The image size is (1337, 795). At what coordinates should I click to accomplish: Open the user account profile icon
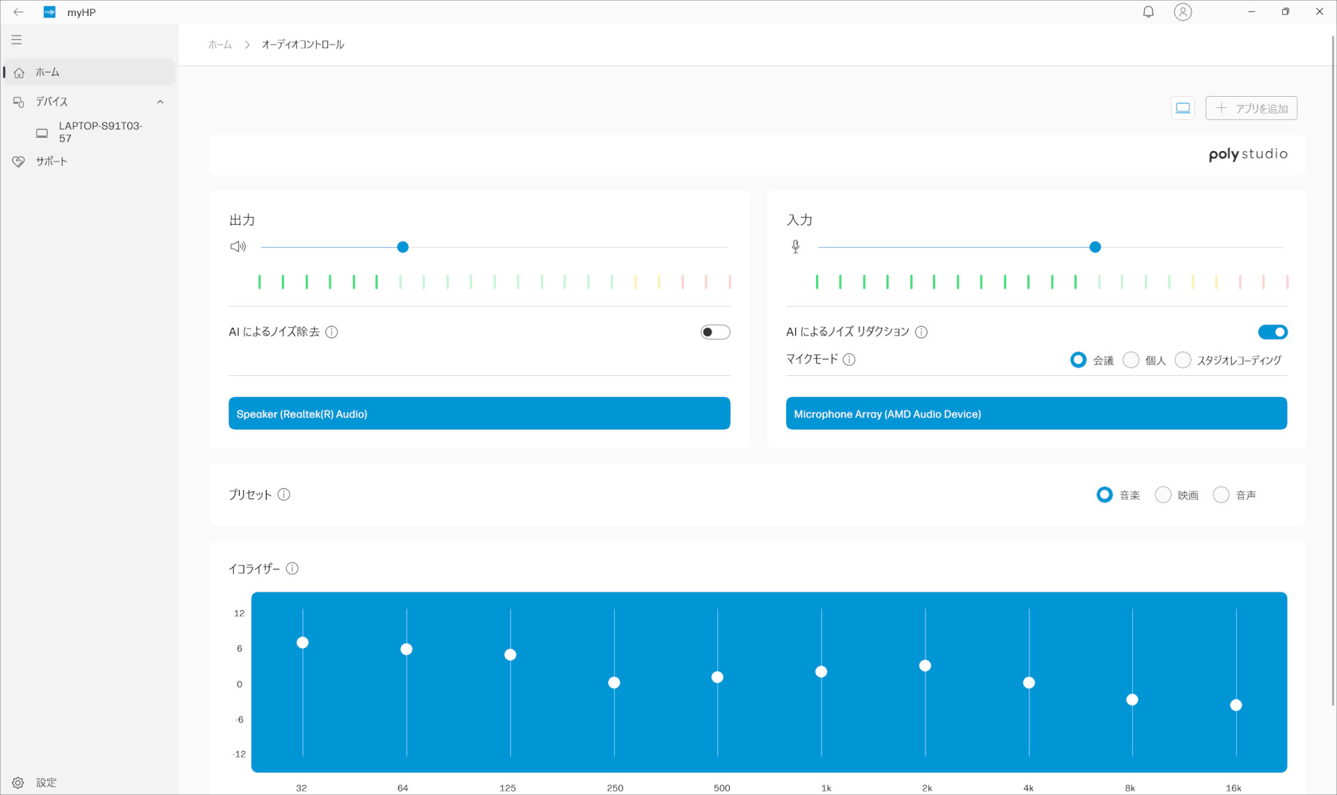pyautogui.click(x=1182, y=12)
